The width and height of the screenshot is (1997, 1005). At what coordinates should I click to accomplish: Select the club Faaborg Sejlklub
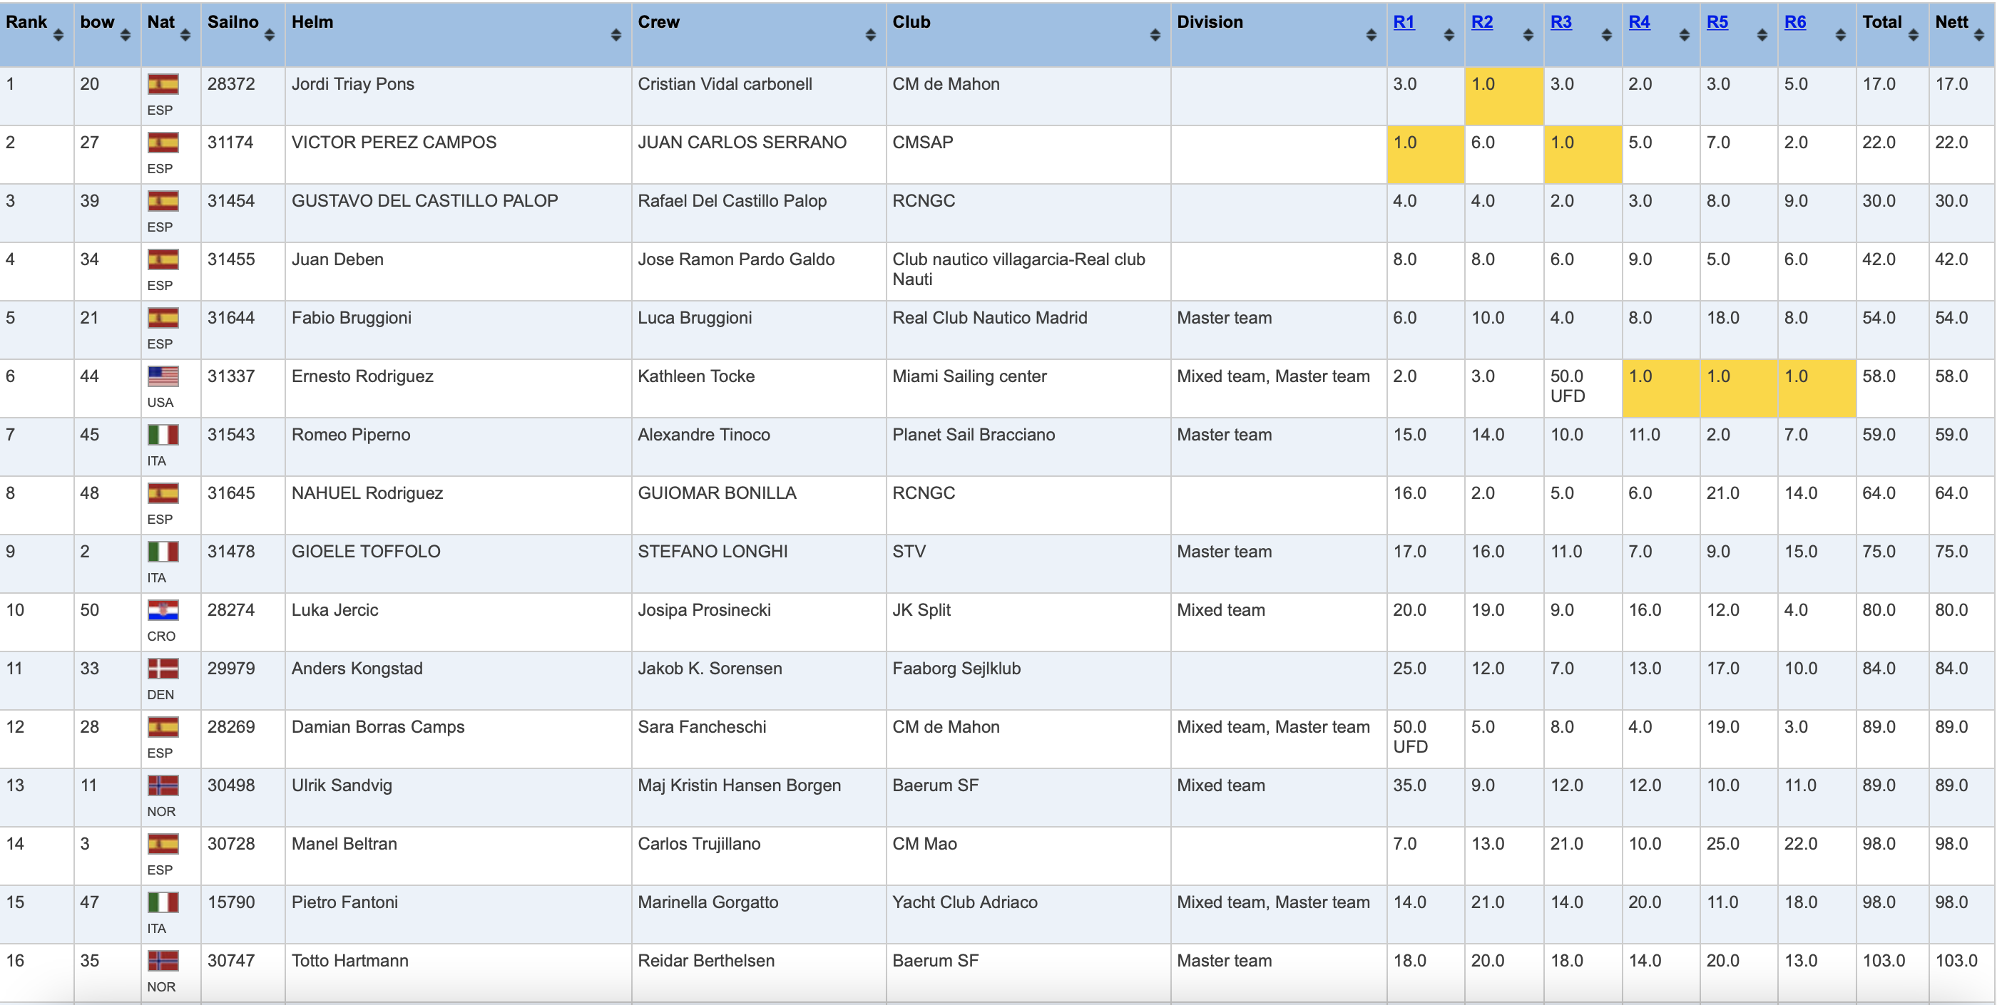(956, 669)
